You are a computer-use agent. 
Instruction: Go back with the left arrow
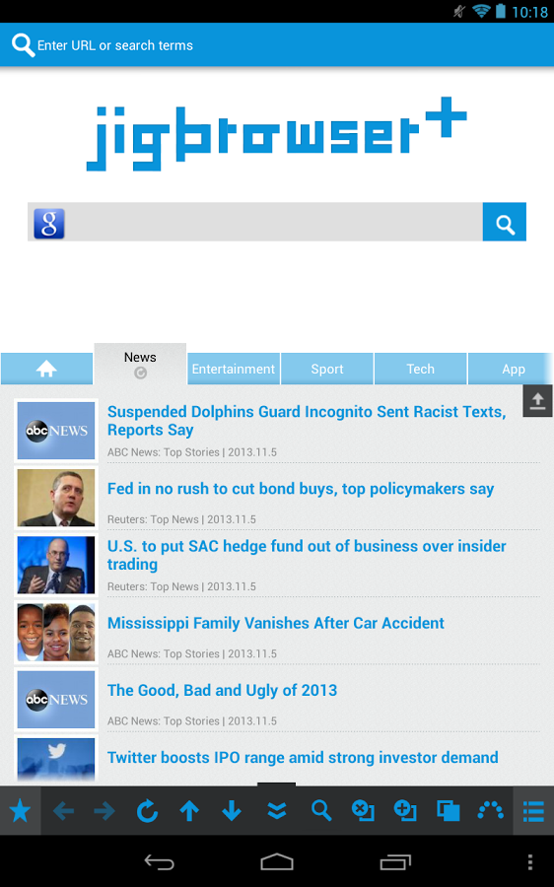[x=63, y=811]
